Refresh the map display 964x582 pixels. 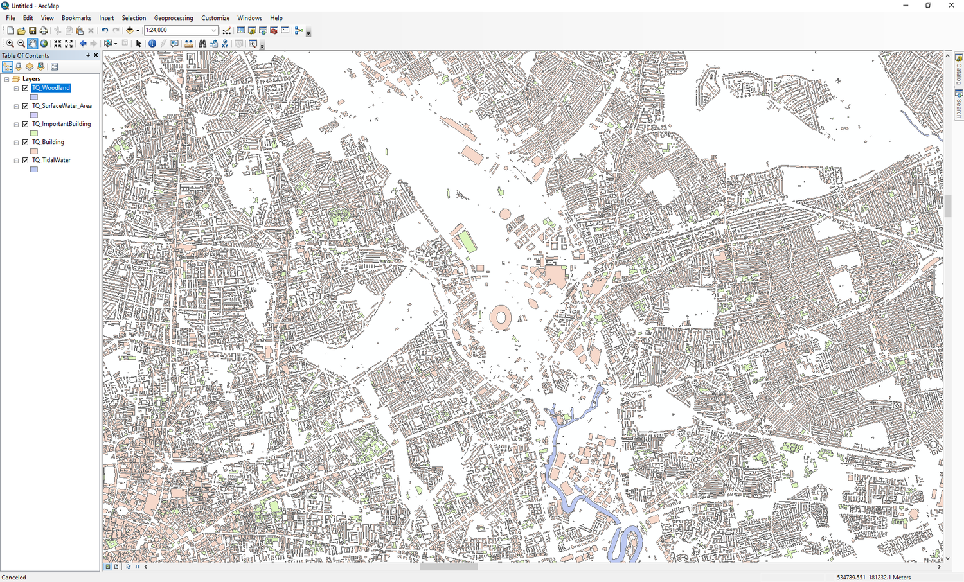pos(128,567)
